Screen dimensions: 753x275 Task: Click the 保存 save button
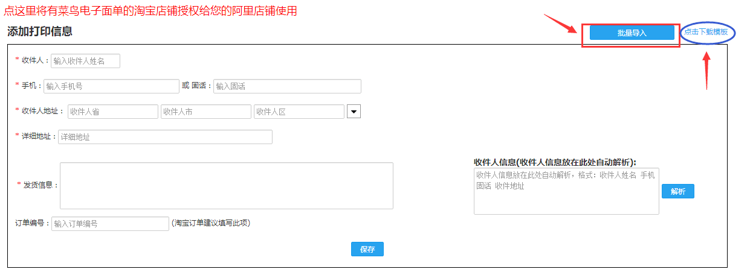[x=367, y=250]
